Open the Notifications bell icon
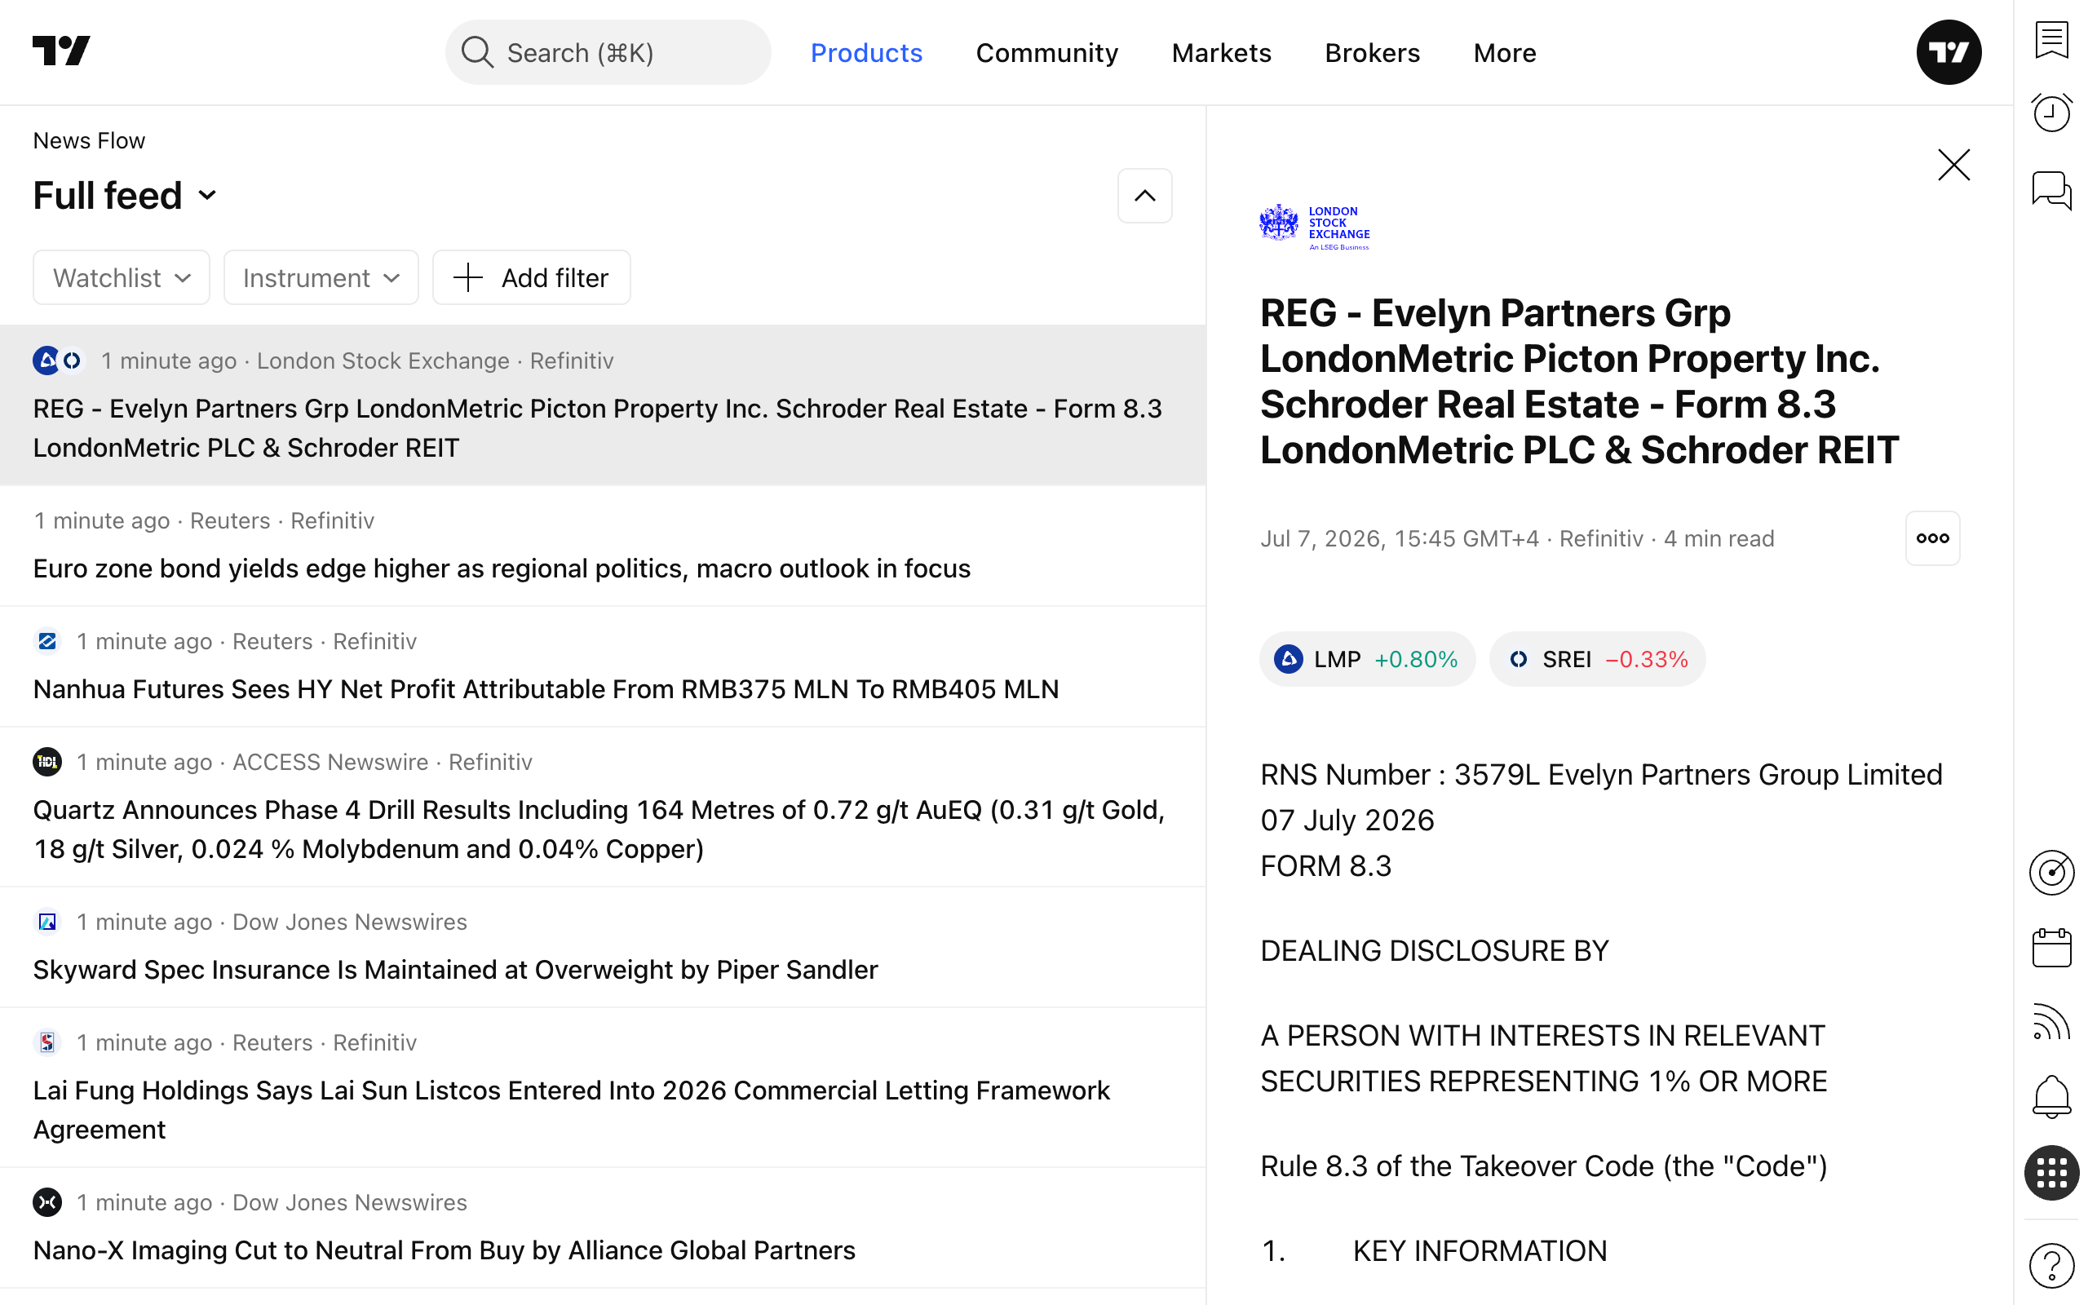This screenshot has width=2088, height=1305. [x=2051, y=1098]
